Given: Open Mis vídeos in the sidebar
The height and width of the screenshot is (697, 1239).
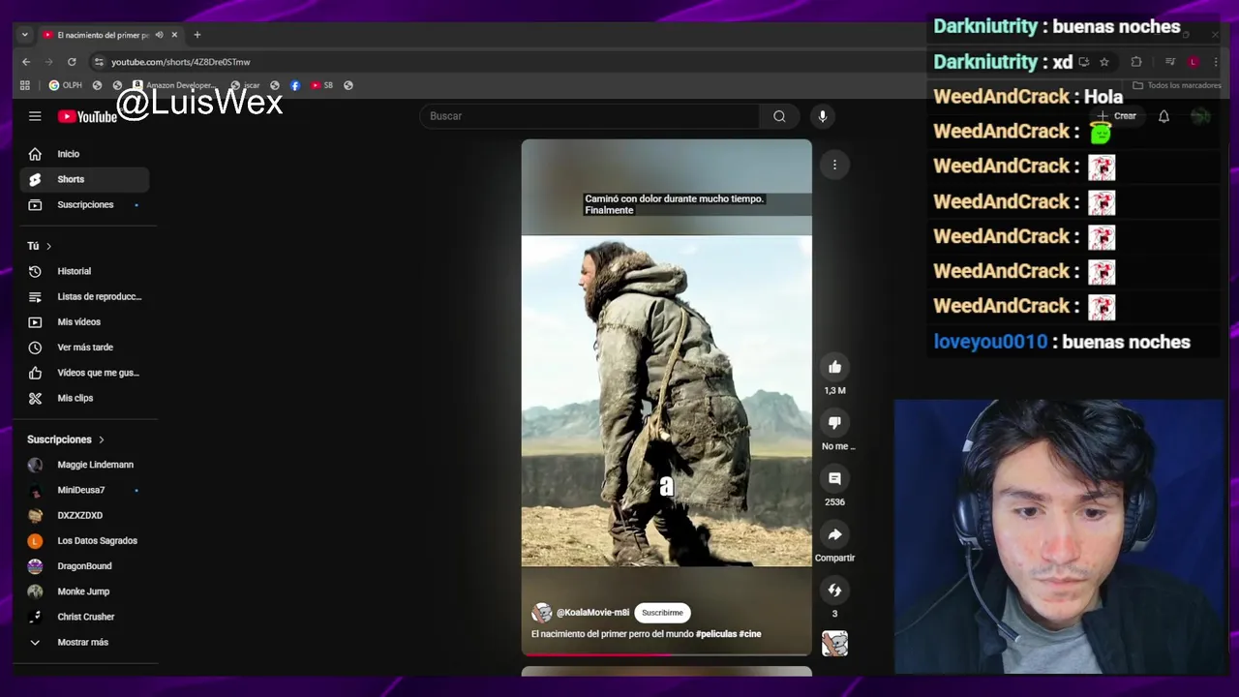Looking at the screenshot, I should tap(84, 321).
